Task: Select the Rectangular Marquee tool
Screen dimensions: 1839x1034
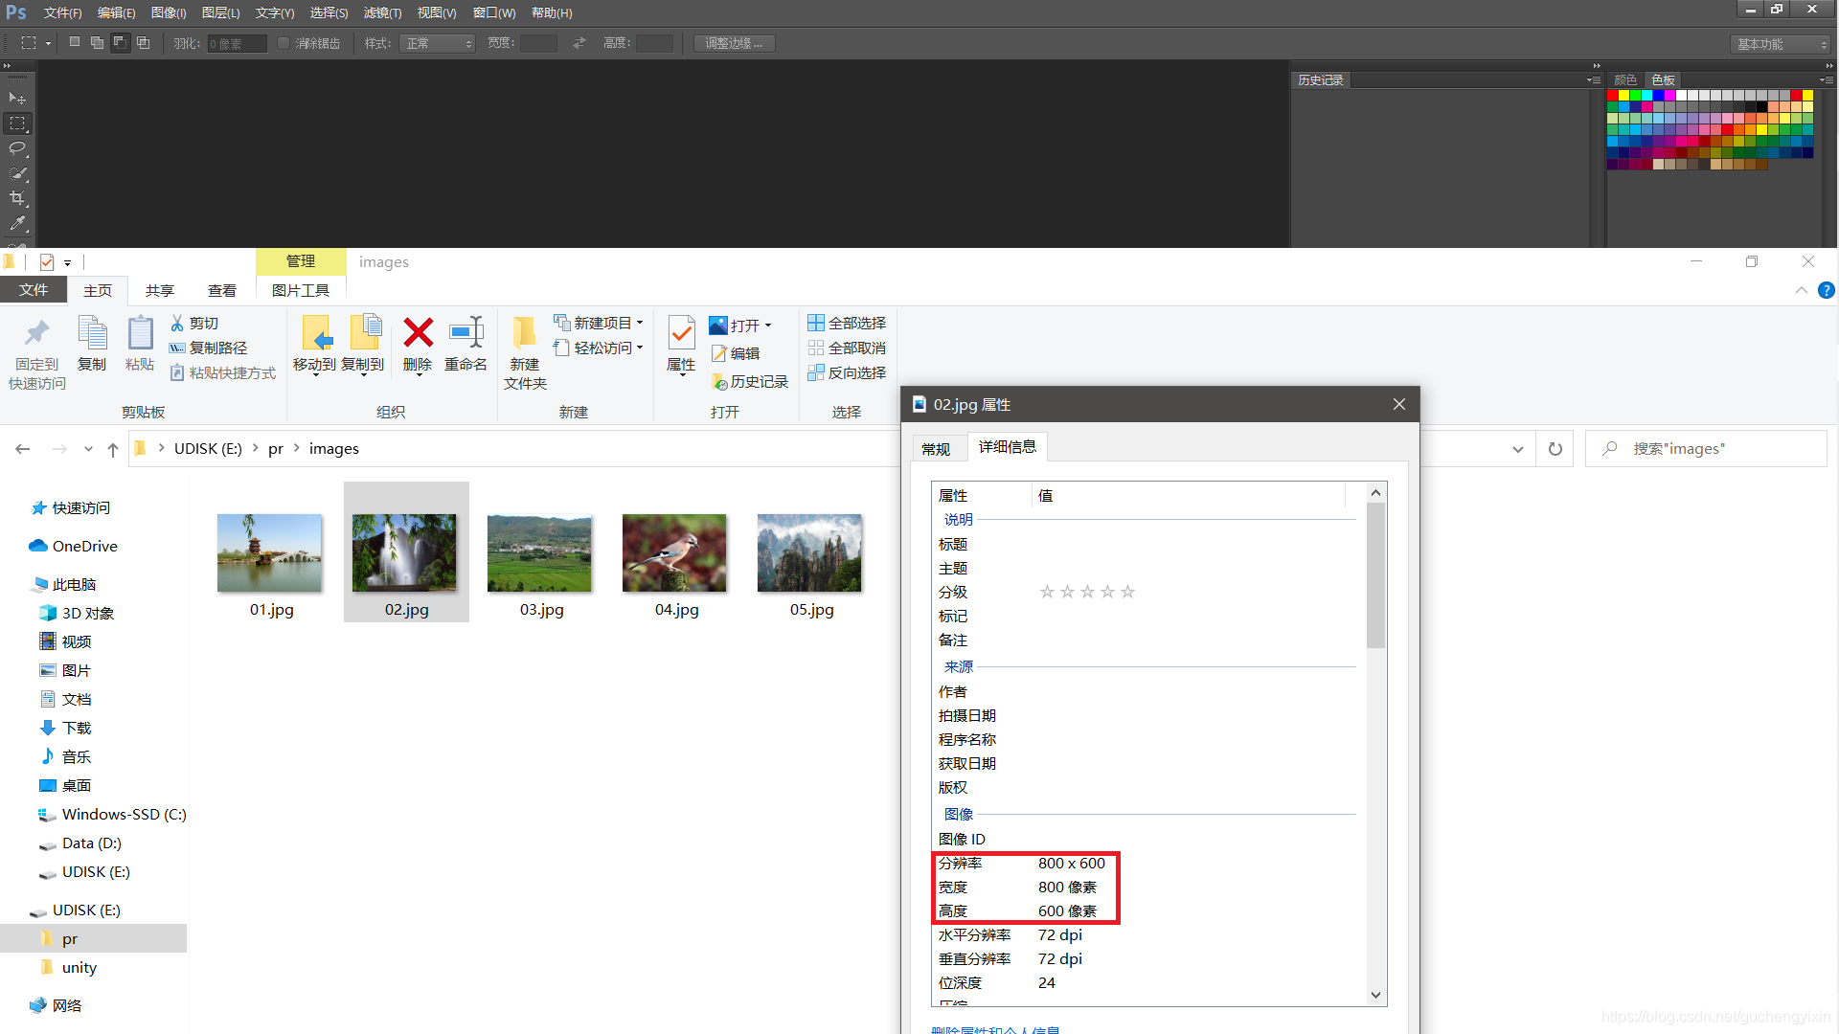Action: coord(17,124)
